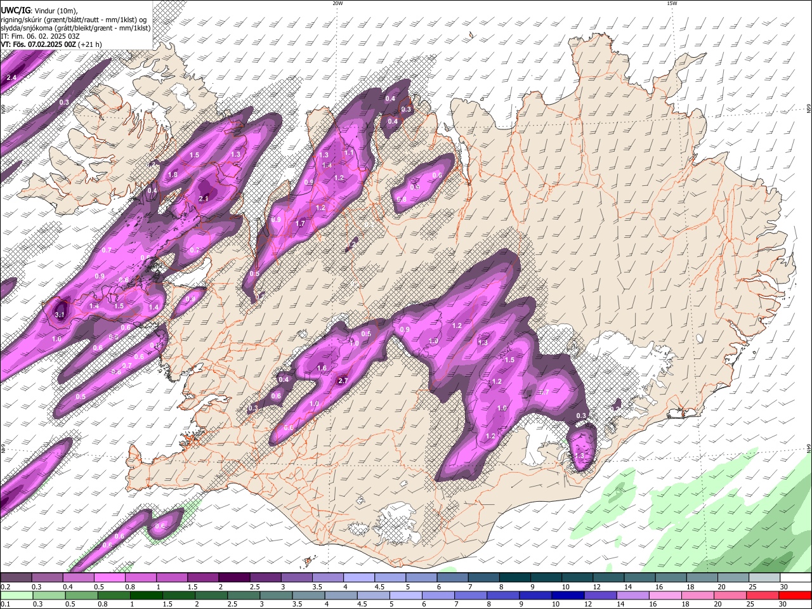This screenshot has width=812, height=609.
Task: Select the deep blue lower swatch starting at 10
Action: click(568, 595)
